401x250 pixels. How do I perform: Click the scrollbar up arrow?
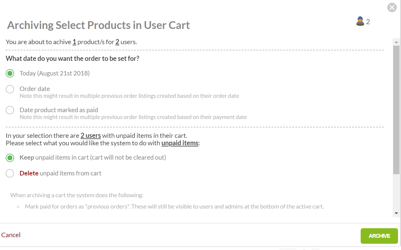pos(396,42)
